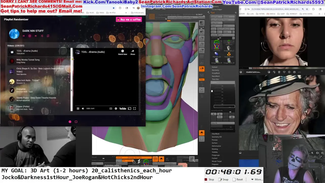Mute the YouTube player volume

coord(83,109)
